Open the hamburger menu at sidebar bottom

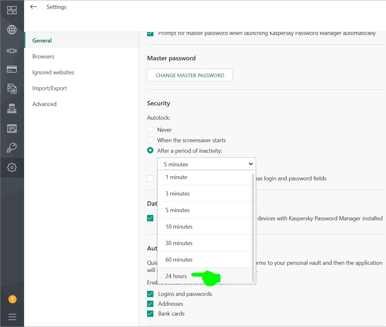pyautogui.click(x=12, y=317)
